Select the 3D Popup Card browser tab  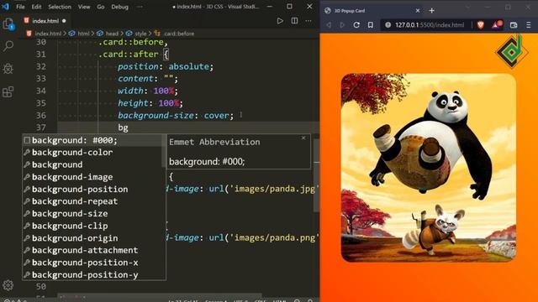click(372, 11)
